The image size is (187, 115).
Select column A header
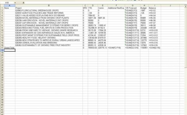point(9,5)
